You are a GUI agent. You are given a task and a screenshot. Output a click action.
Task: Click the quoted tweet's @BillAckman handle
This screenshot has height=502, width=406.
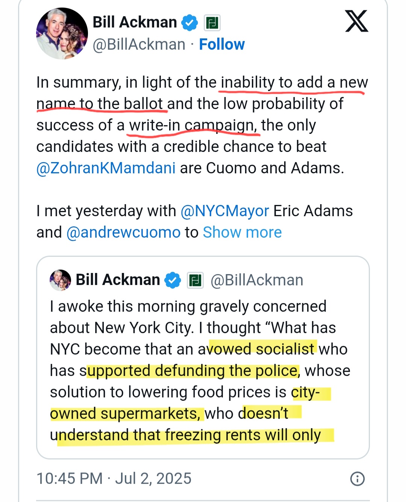257,280
